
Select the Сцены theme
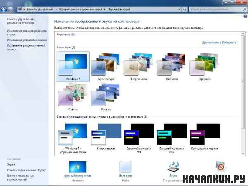(x=73, y=97)
